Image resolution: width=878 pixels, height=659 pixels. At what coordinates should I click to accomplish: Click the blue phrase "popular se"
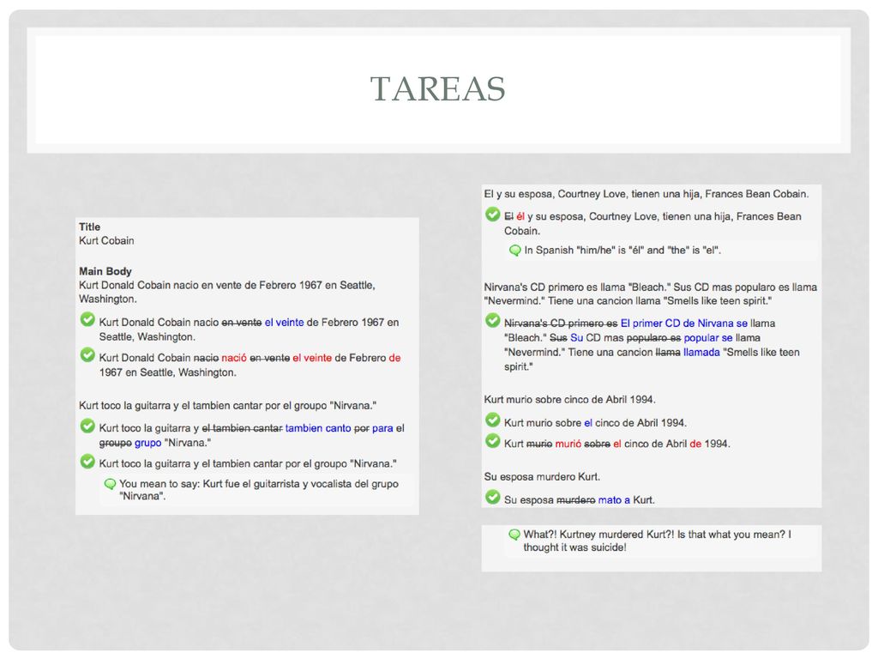pos(708,338)
